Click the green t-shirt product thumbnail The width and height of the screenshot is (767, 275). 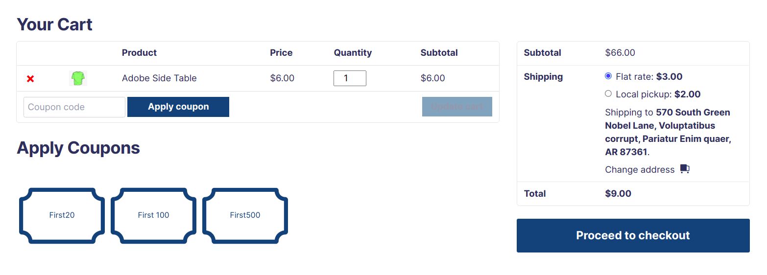(78, 78)
